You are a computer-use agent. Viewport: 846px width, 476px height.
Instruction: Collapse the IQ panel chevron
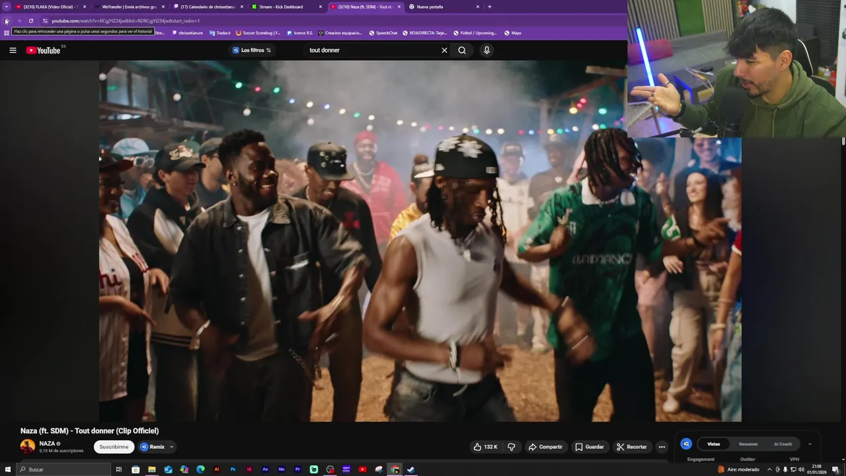pyautogui.click(x=810, y=444)
